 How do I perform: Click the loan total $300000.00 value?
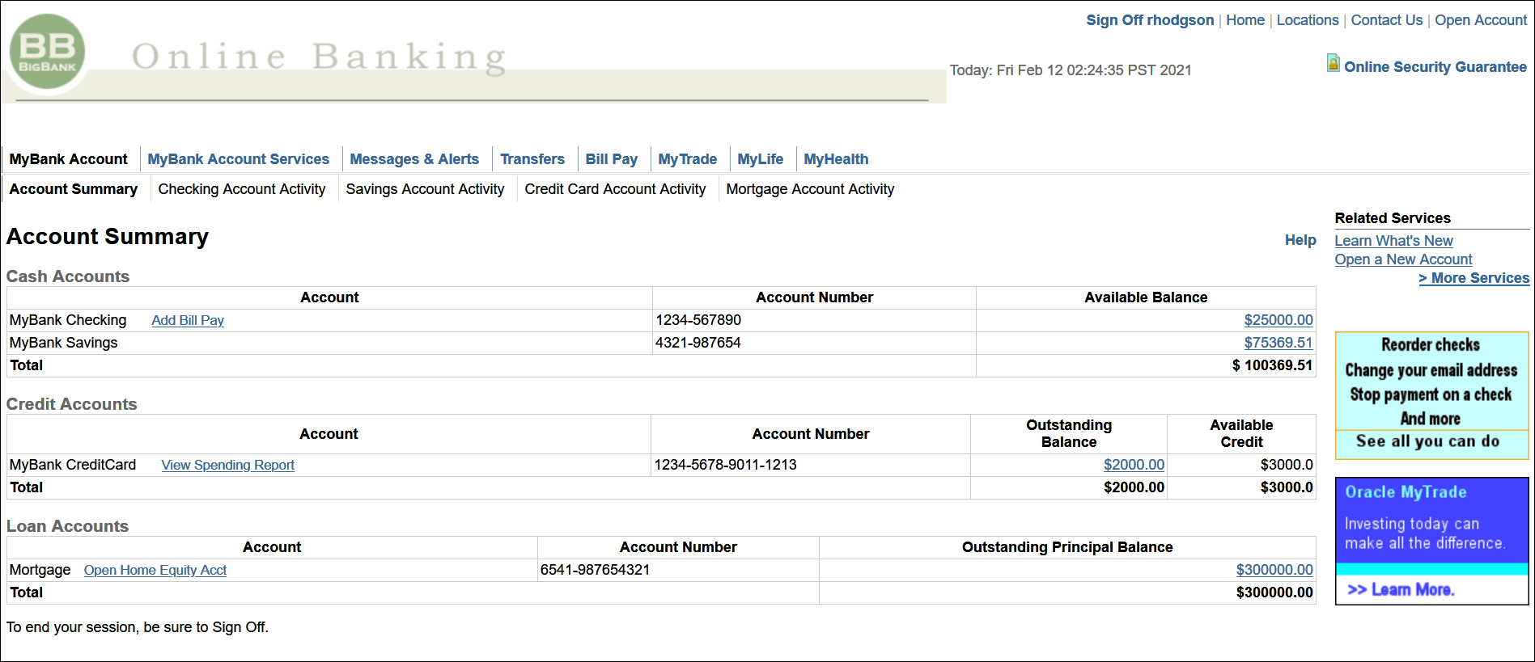[1274, 592]
